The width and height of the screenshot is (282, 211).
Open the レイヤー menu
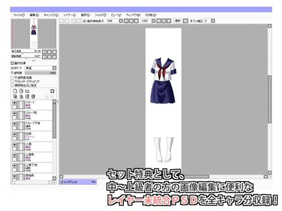[69, 15]
